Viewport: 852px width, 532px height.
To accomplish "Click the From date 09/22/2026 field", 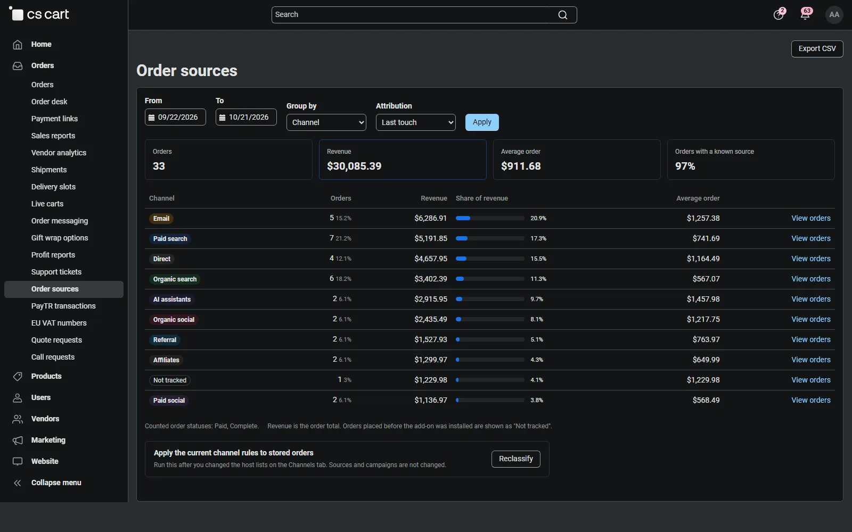I will tap(175, 117).
